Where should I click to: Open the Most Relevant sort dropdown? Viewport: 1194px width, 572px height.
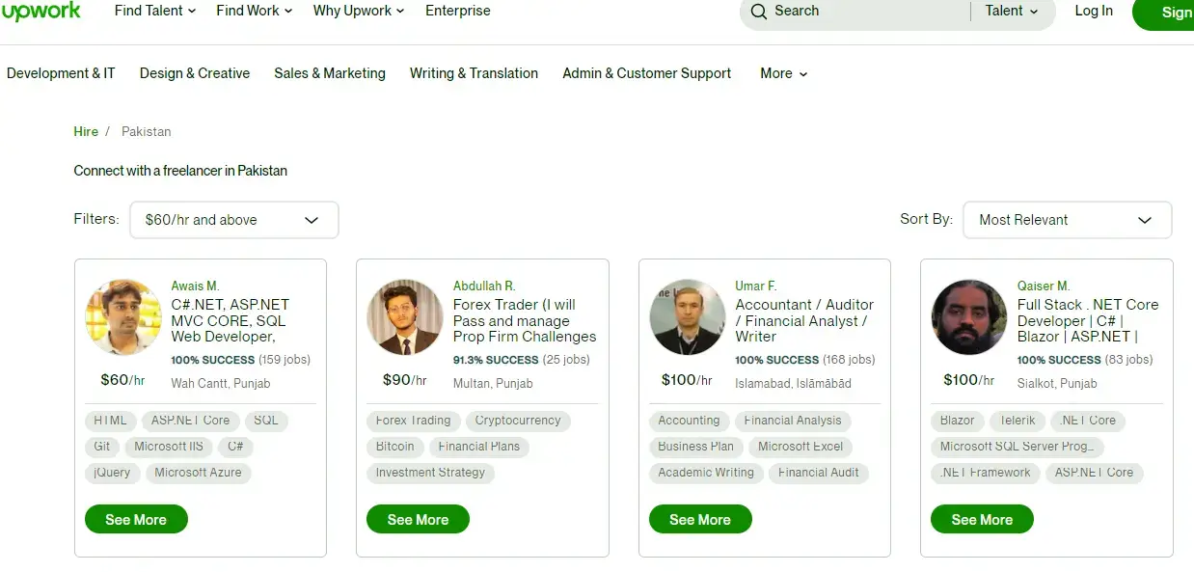coord(1068,220)
